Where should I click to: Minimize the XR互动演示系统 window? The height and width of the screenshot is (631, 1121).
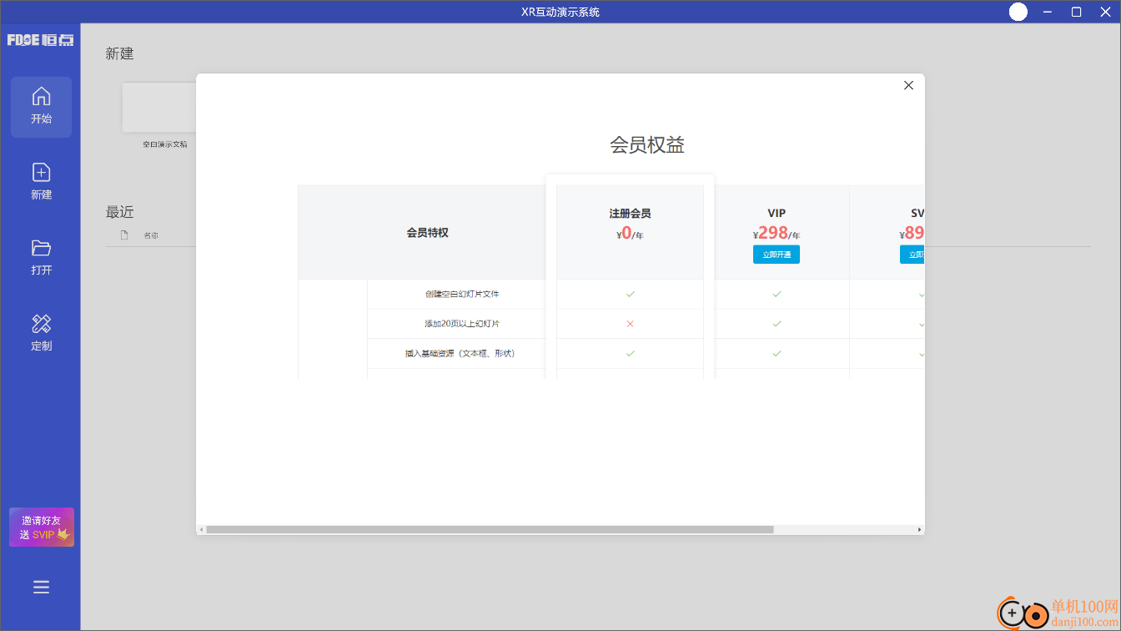pos(1046,12)
